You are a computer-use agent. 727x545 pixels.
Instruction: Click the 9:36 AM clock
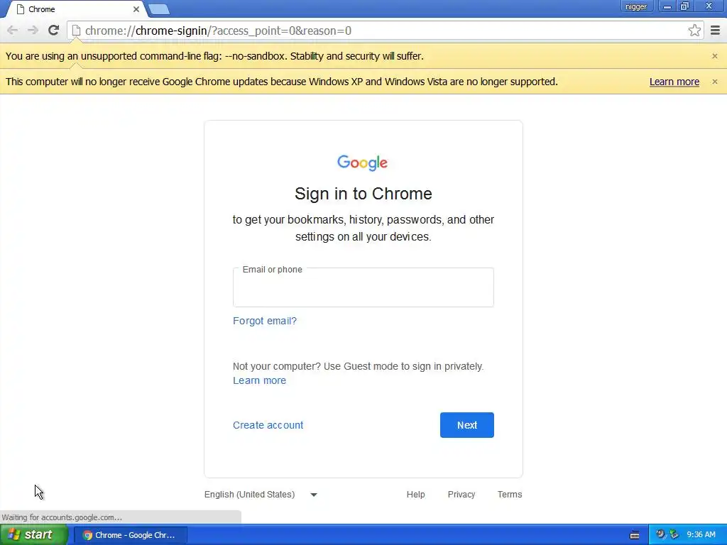coord(701,535)
